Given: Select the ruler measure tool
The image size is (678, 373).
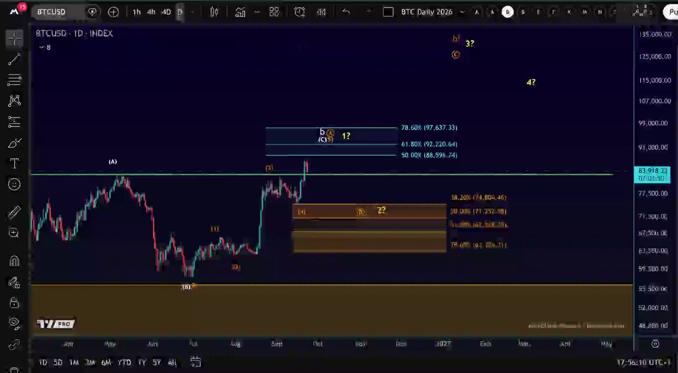Looking at the screenshot, I should pos(15,212).
